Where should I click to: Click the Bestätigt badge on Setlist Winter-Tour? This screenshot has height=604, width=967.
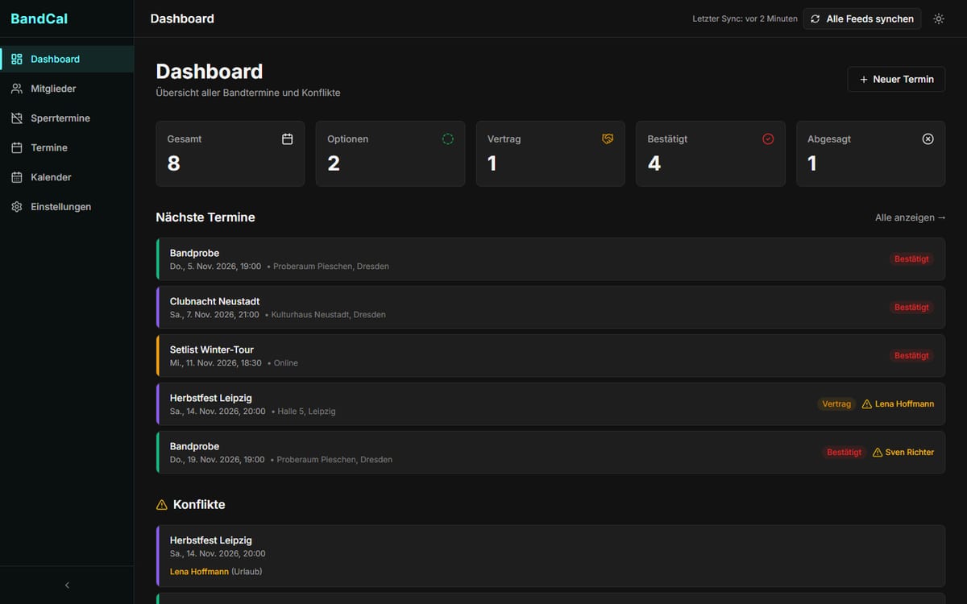click(x=912, y=356)
